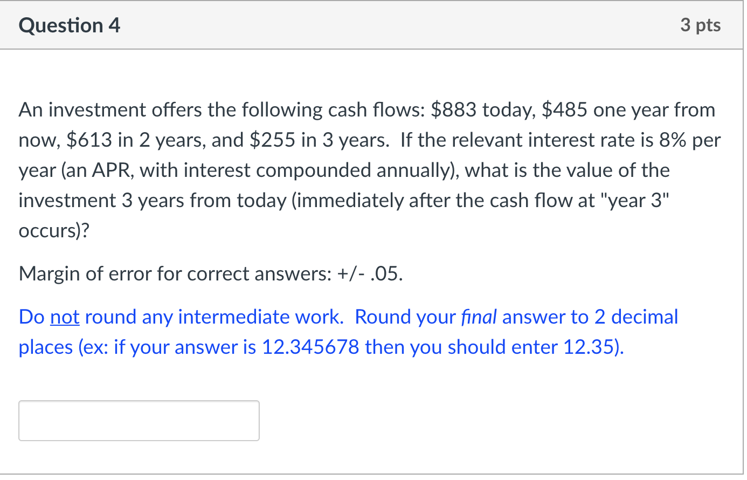
Task: Click the blue phrase "2 decimal"
Action: (636, 317)
